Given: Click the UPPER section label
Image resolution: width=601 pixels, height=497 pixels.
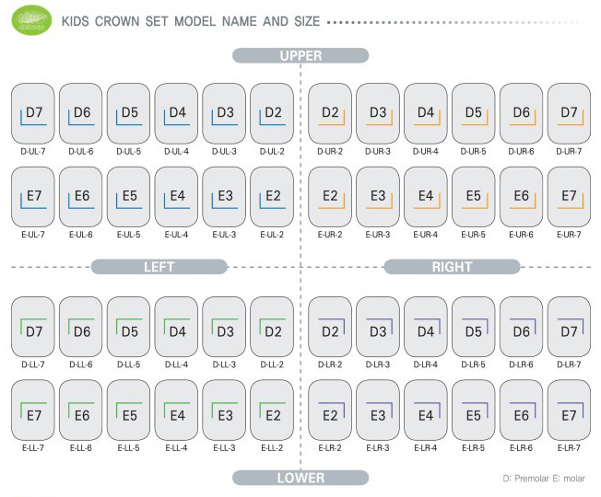Looking at the screenshot, I should (300, 56).
